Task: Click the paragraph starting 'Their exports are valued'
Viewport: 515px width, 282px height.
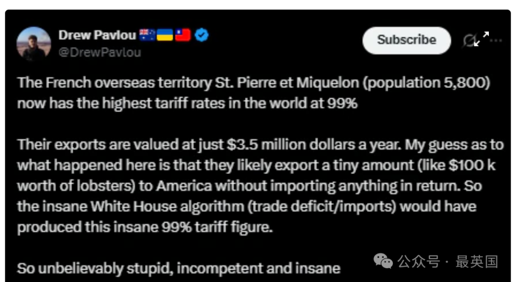Action: [260, 186]
